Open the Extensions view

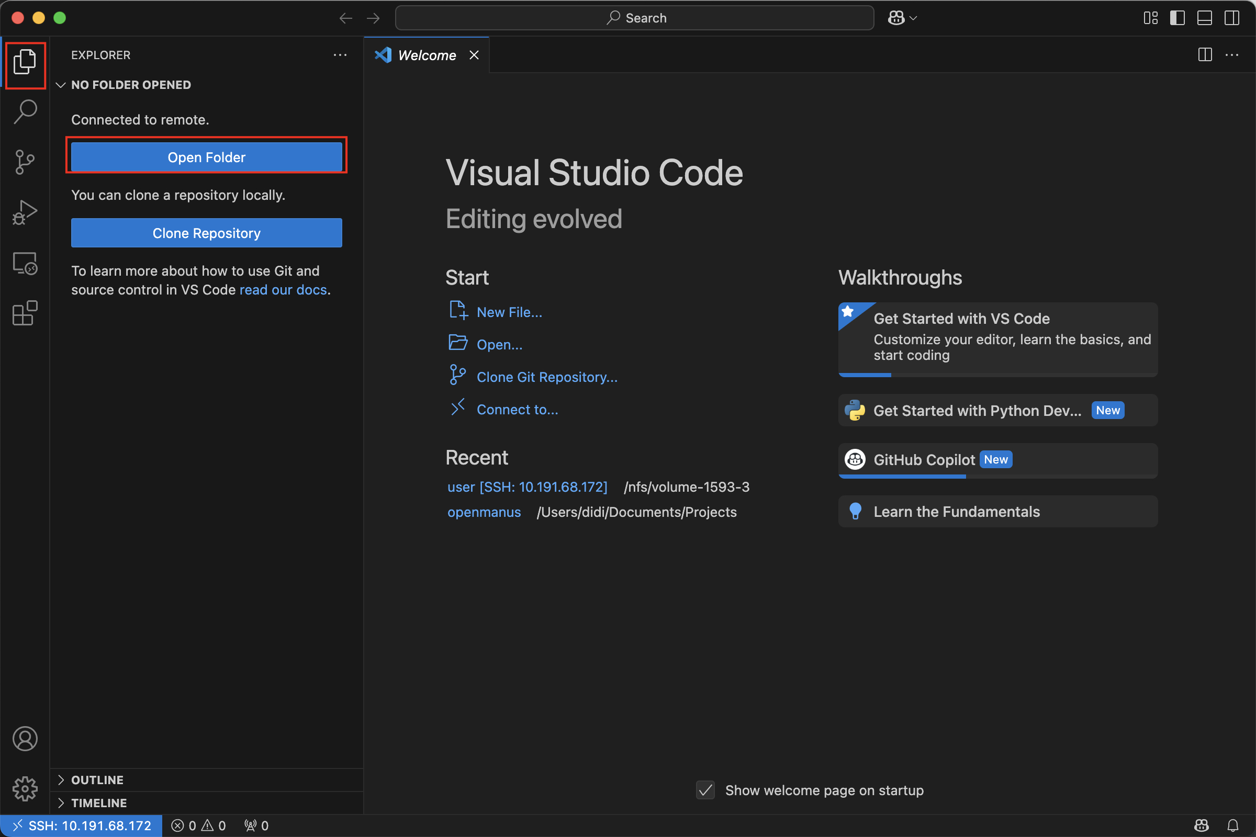(x=25, y=313)
